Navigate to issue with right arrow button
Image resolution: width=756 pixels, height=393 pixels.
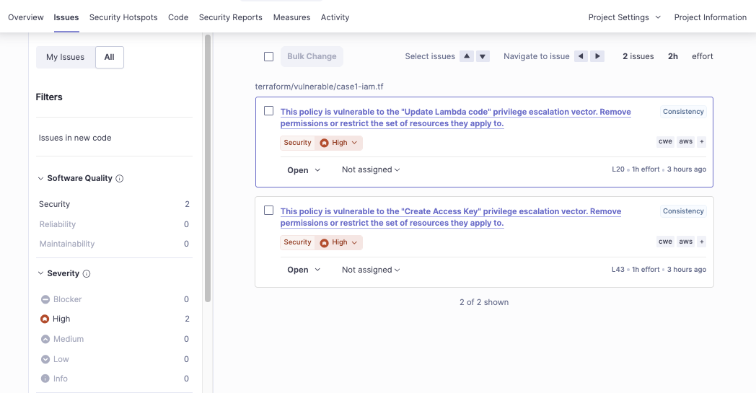click(597, 56)
